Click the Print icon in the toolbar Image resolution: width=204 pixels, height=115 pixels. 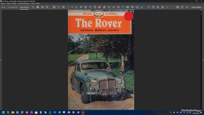click(38, 7)
